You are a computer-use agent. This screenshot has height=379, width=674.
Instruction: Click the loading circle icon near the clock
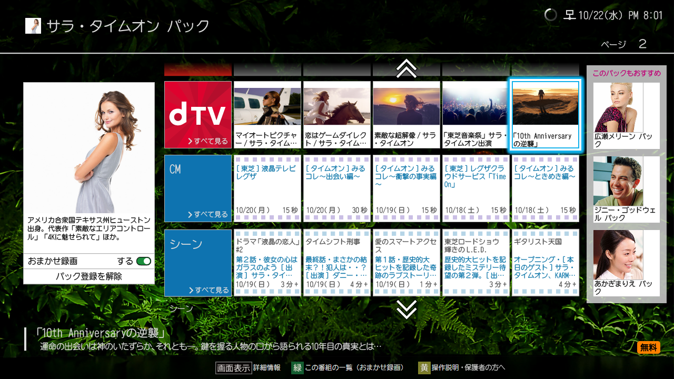(551, 15)
